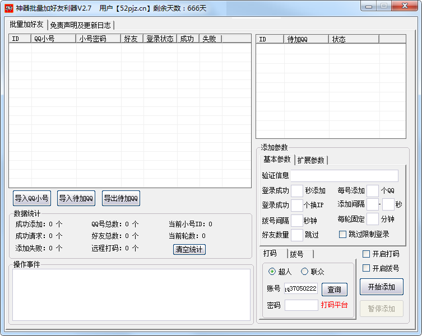Start adding with 开始添加 button
The width and height of the screenshot is (422, 336).
[x=381, y=287]
